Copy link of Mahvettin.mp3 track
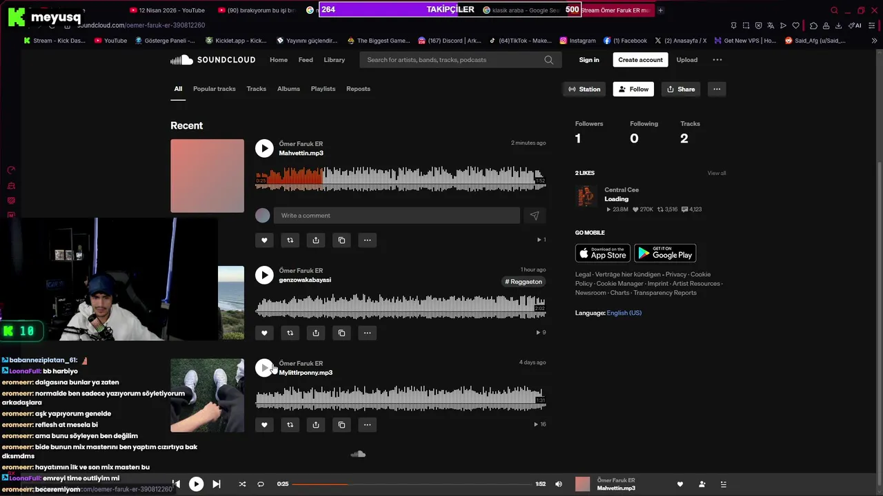The width and height of the screenshot is (883, 496). [341, 240]
